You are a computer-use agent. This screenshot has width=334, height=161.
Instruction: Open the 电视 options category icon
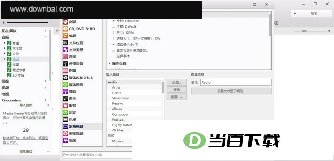[66, 120]
